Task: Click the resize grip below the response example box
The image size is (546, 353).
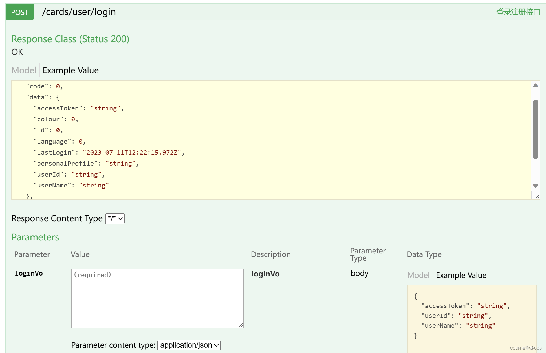Action: (538, 196)
